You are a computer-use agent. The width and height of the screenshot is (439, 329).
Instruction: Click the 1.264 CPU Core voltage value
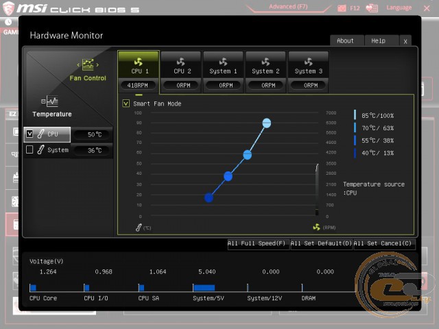(48, 271)
